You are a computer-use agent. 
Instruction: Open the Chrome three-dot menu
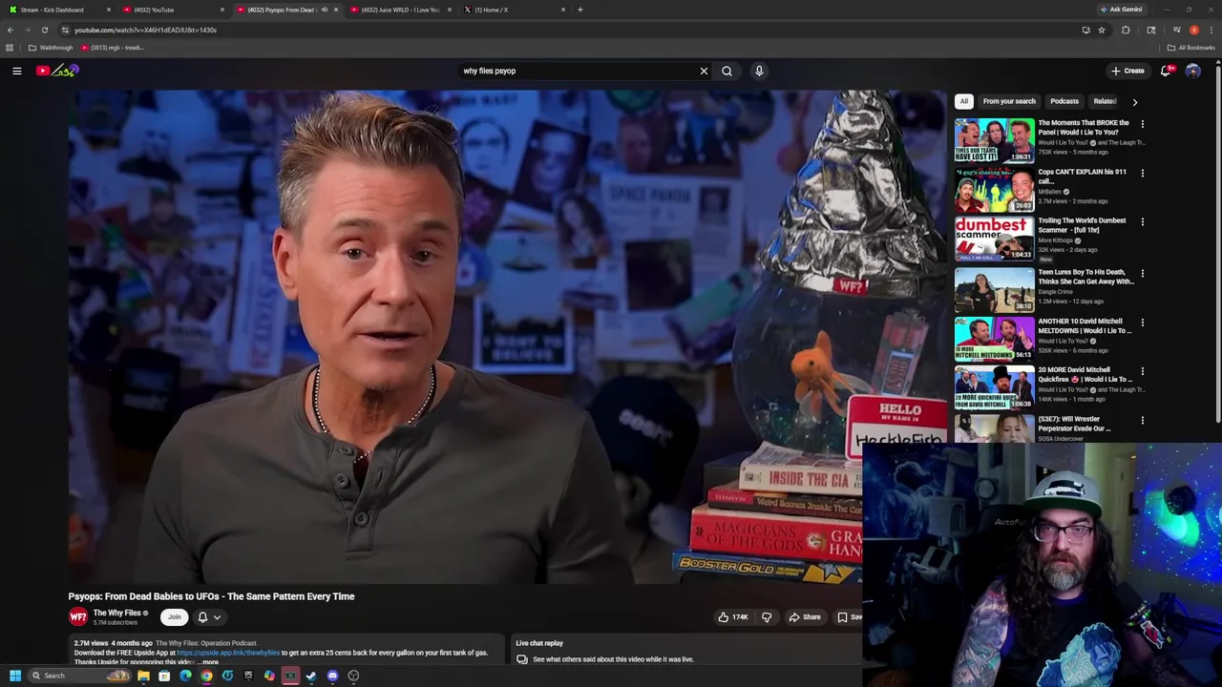pos(1211,30)
